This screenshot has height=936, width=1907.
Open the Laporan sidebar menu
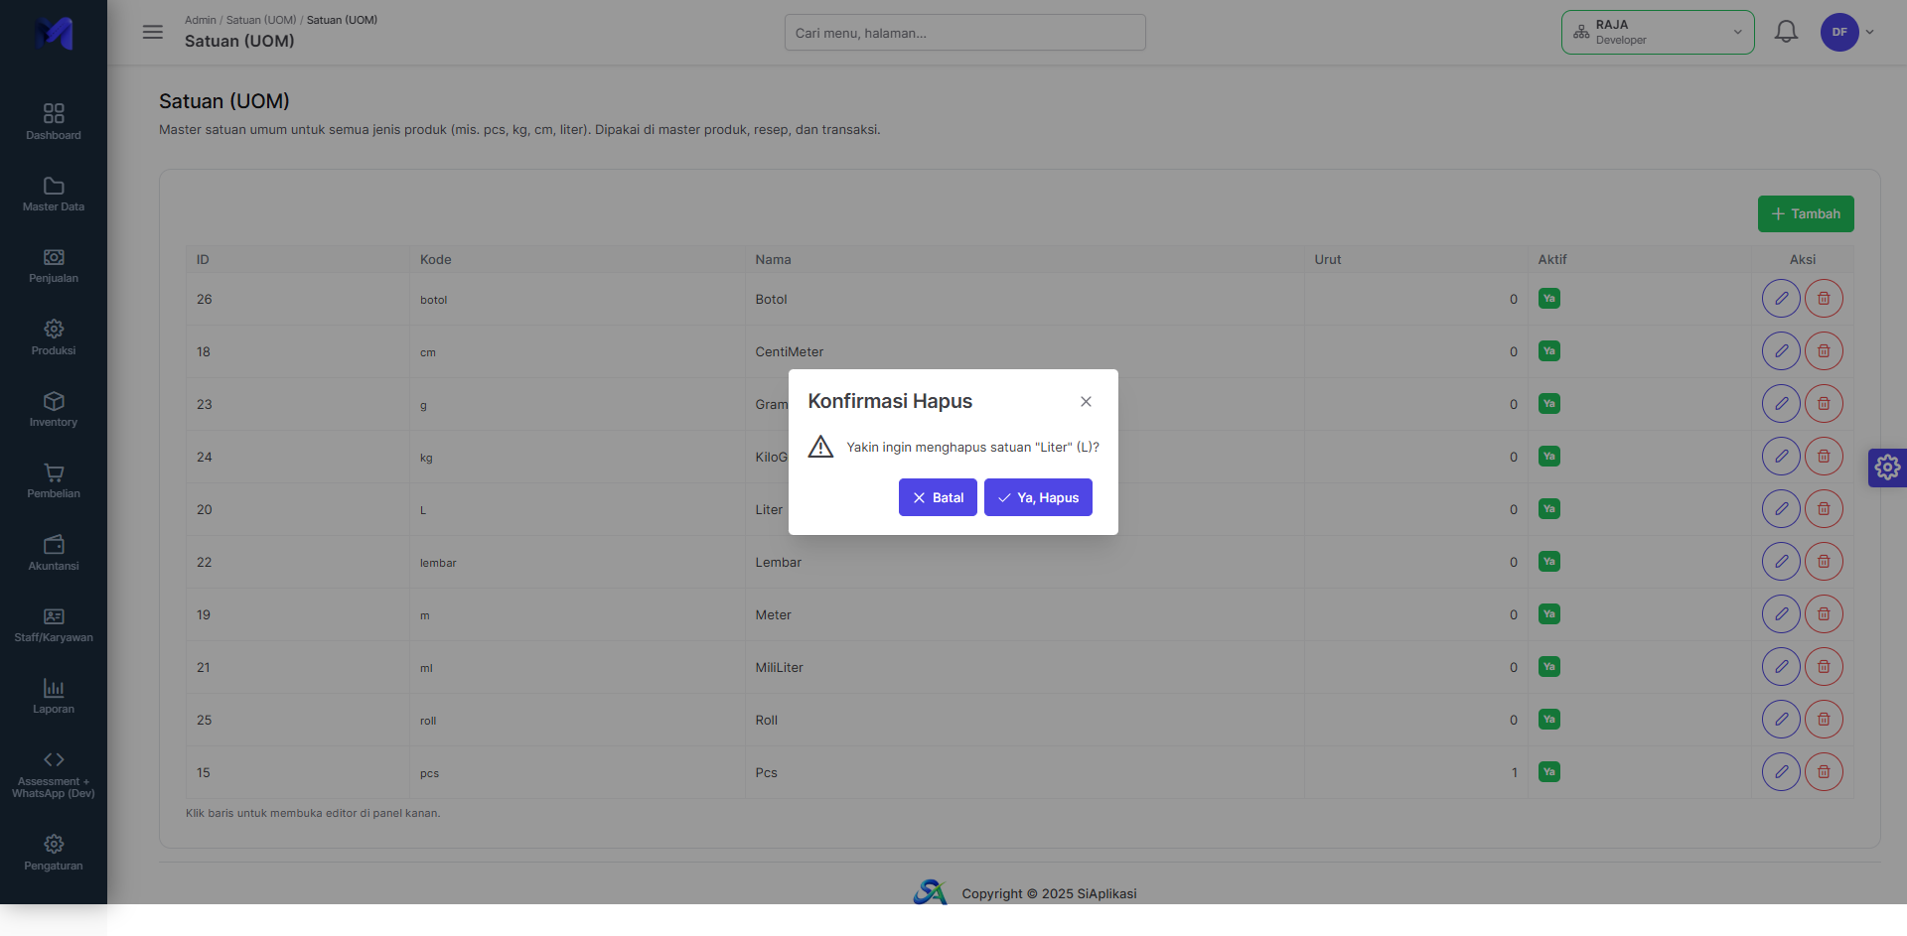click(54, 696)
